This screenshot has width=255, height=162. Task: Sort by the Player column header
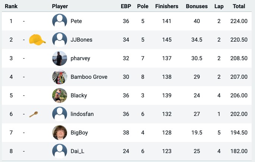click(x=60, y=6)
